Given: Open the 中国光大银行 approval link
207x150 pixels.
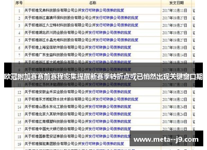Looking at the screenshot, I should coord(78,129).
